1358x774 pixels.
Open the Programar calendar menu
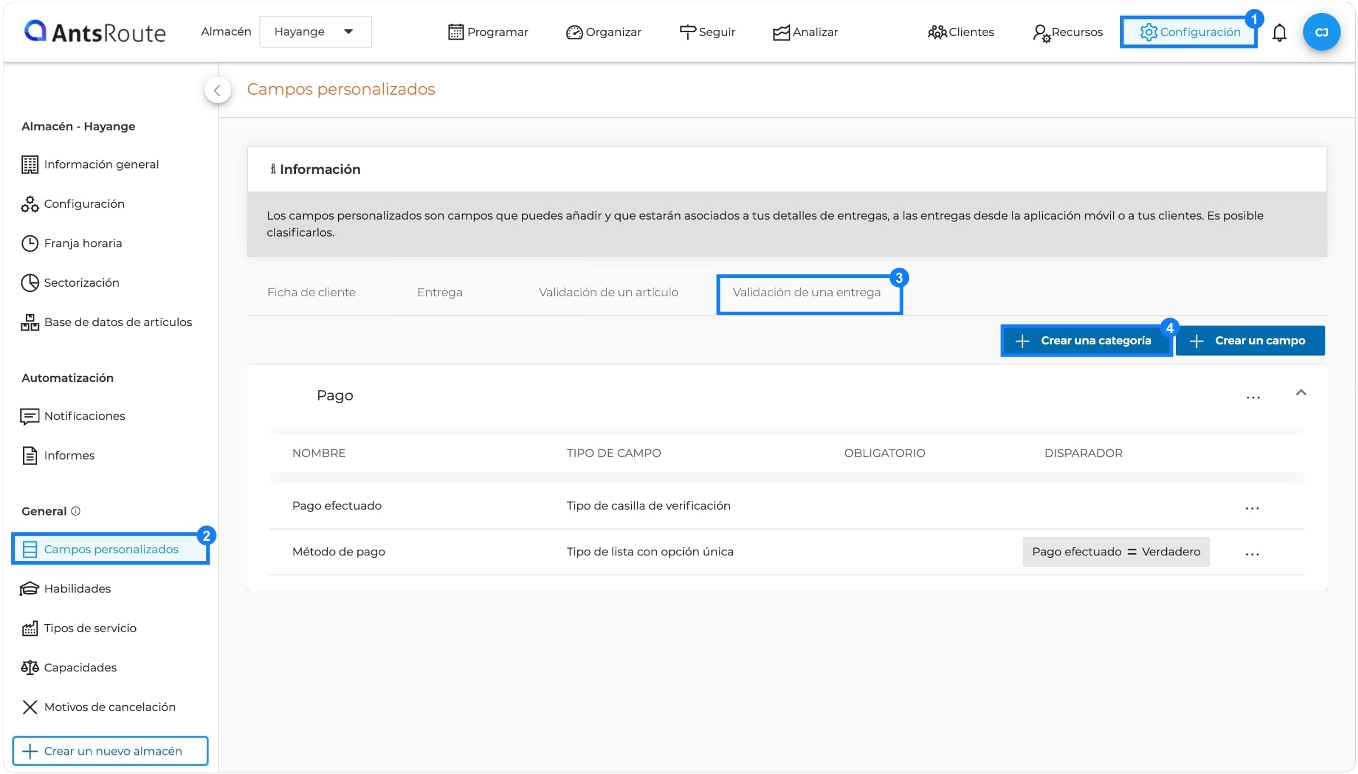(x=488, y=32)
